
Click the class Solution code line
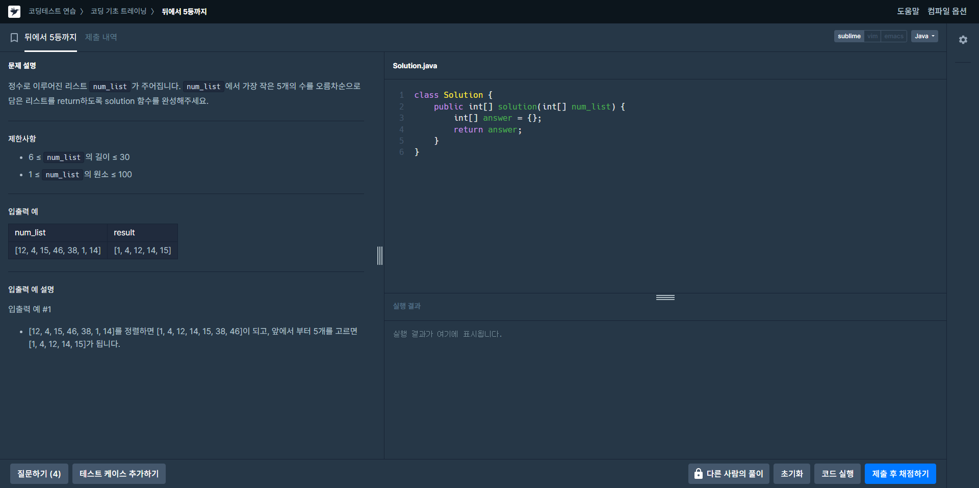point(453,95)
